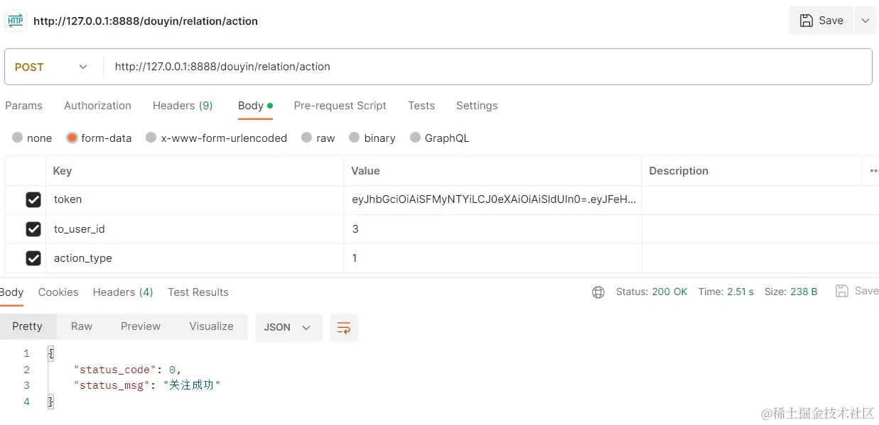Select the x-www-form-urlencoded radio option
Image resolution: width=879 pixels, height=425 pixels.
click(151, 138)
